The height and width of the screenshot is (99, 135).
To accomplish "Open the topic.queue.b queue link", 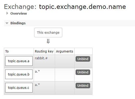I will [19, 74].
